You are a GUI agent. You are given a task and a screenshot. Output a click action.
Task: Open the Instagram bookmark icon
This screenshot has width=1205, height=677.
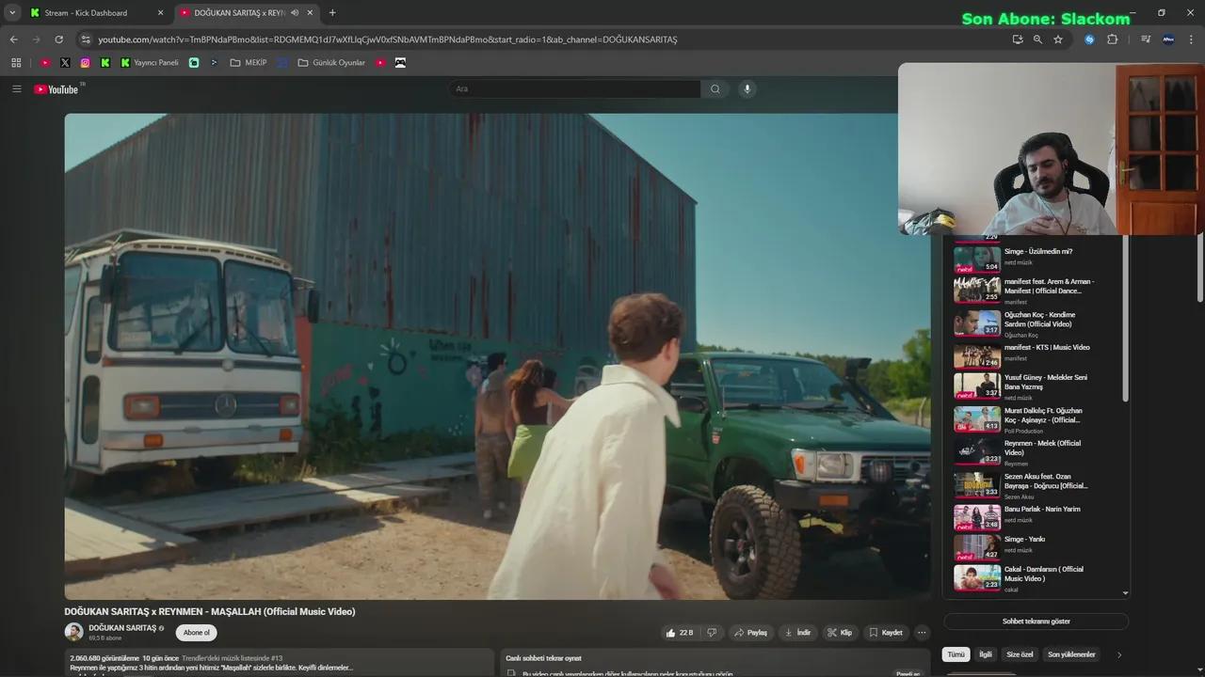tap(85, 63)
